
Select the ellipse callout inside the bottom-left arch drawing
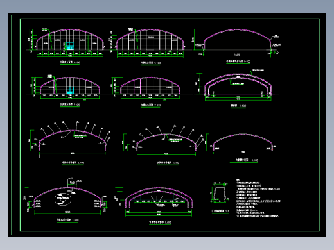(x=63, y=199)
